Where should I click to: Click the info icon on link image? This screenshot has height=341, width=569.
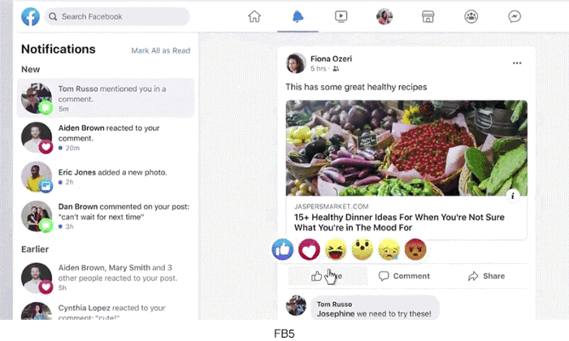click(x=513, y=196)
